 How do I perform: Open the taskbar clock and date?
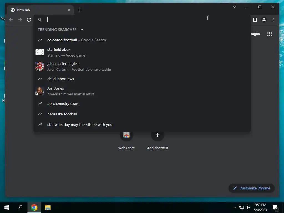tap(260, 207)
